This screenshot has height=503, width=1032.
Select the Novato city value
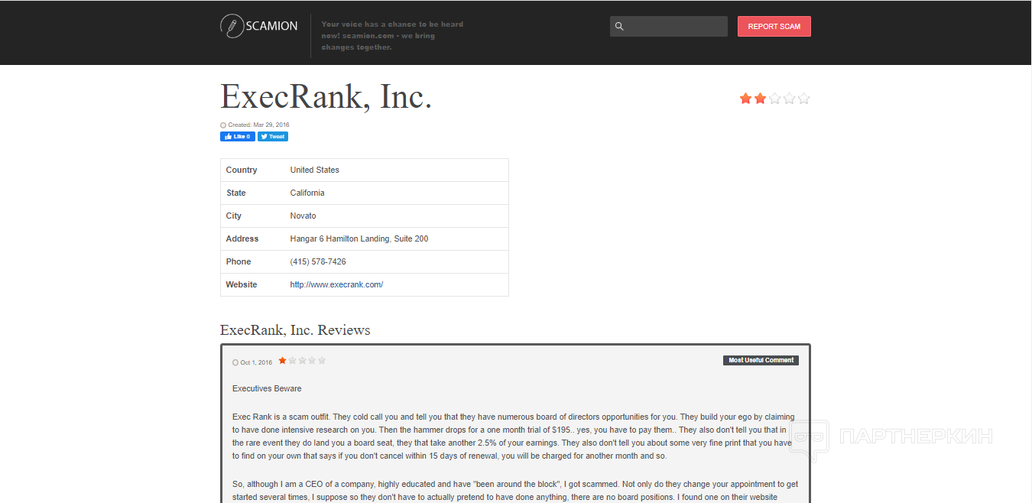[303, 216]
